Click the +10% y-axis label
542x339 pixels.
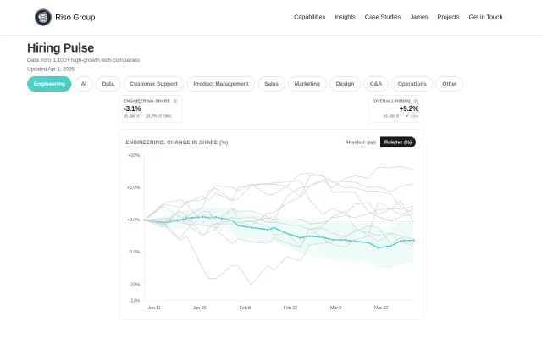[134, 155]
